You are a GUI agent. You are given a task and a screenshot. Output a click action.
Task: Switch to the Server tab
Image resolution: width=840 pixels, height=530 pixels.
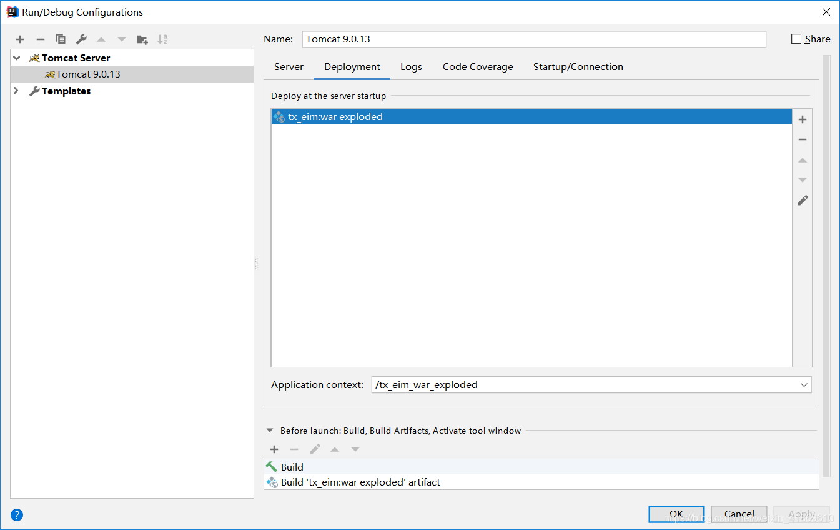[289, 67]
